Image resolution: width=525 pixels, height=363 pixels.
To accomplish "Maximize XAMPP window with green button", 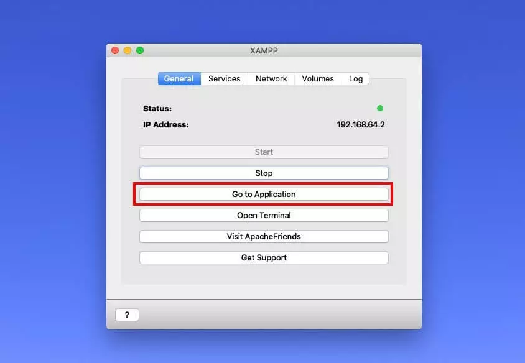I will [140, 50].
